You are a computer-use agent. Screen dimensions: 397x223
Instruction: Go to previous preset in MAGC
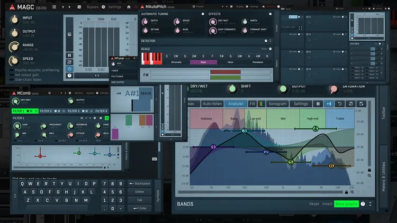63,7
